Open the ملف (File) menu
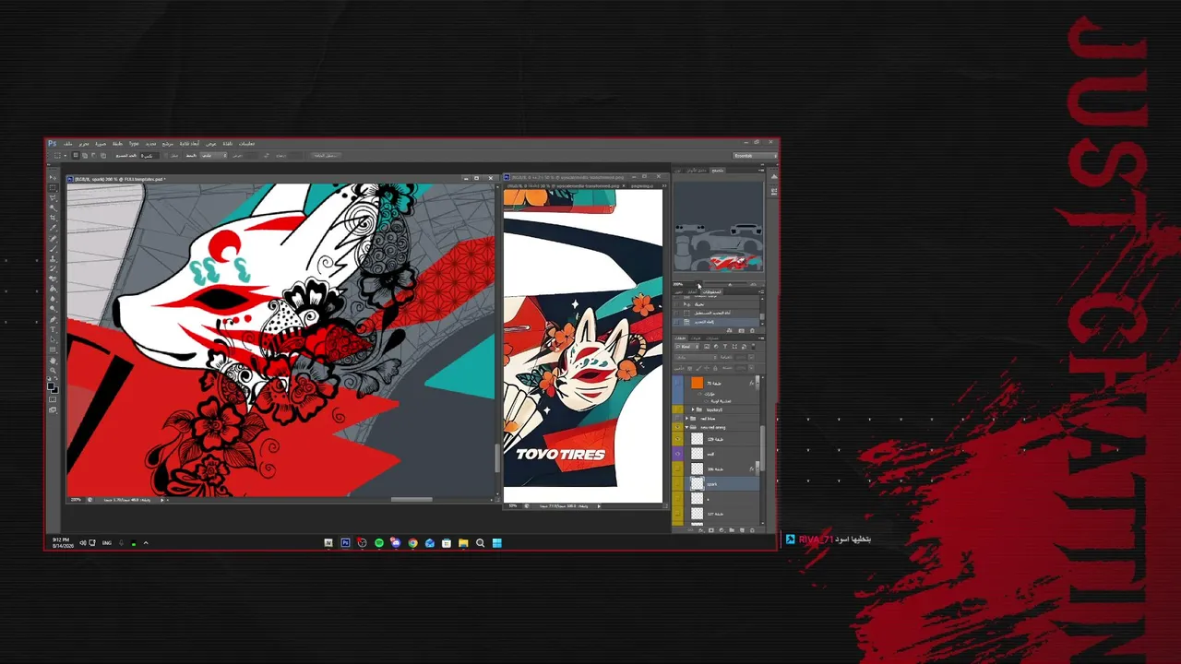The image size is (1181, 664). click(x=68, y=144)
